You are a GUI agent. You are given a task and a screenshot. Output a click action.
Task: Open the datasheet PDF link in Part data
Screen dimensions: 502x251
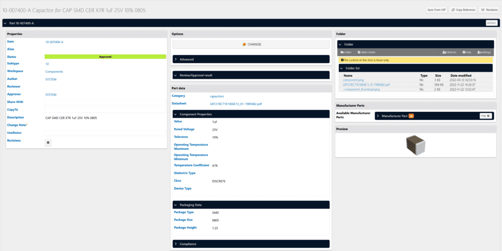[237, 104]
